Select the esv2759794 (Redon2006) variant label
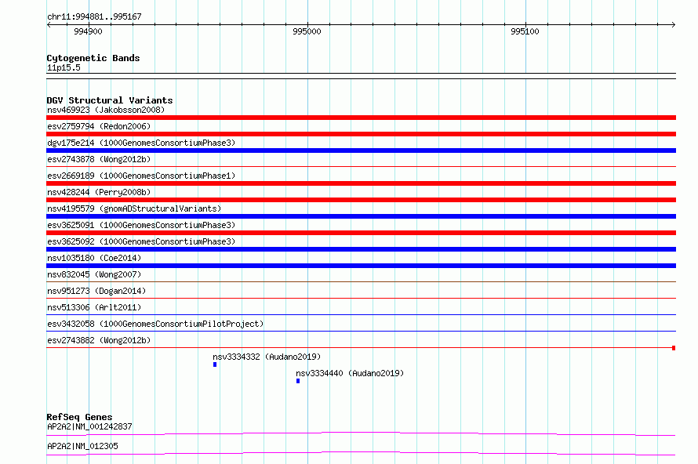698x464 pixels. pos(99,126)
